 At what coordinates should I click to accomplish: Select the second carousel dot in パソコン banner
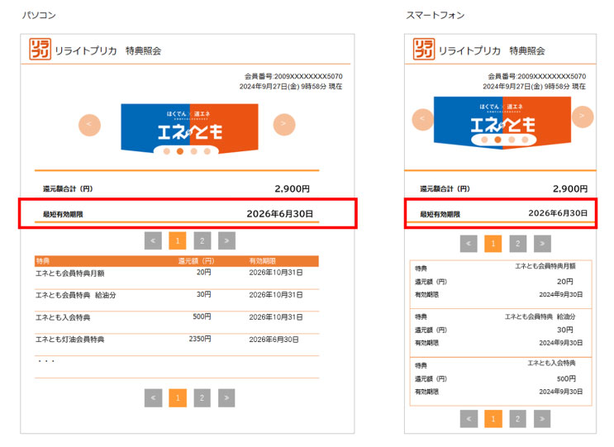click(179, 151)
